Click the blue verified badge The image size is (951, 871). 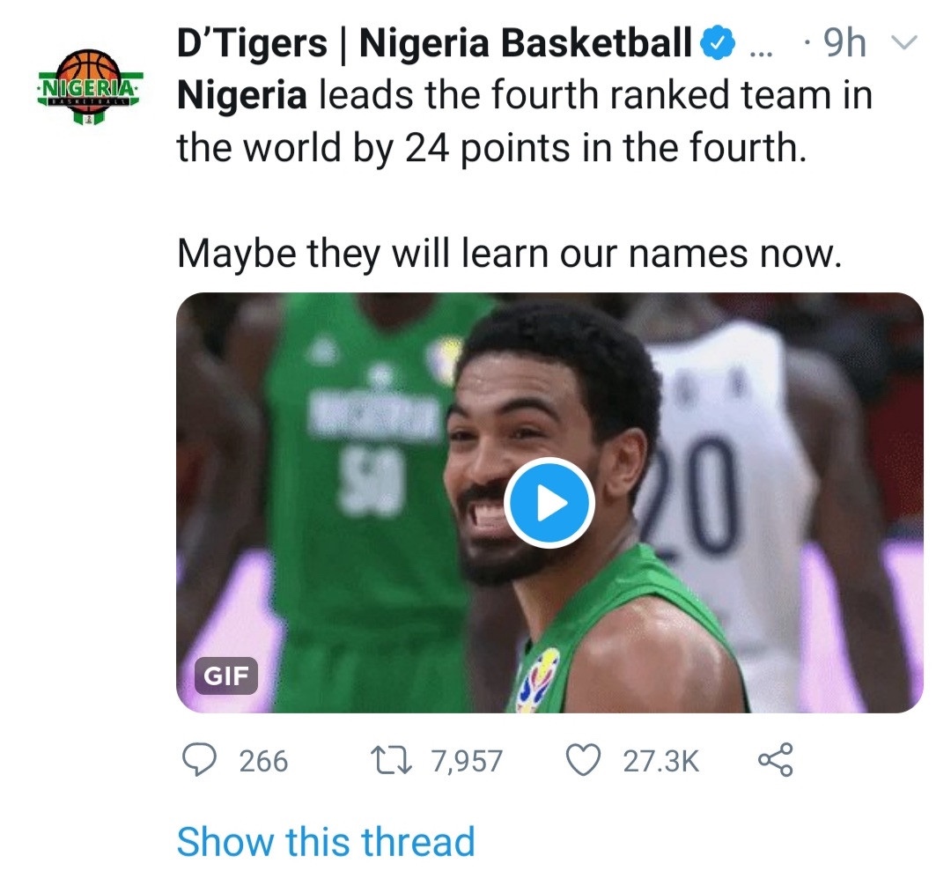[716, 43]
